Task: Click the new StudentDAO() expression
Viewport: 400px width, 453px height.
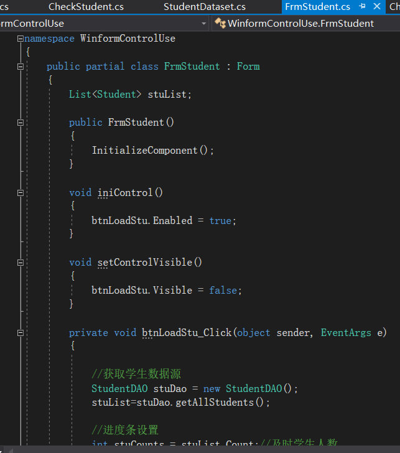Action: 250,388
